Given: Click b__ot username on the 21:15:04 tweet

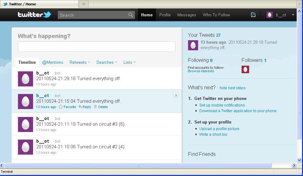Looking at the screenshot, I should (x=43, y=96).
